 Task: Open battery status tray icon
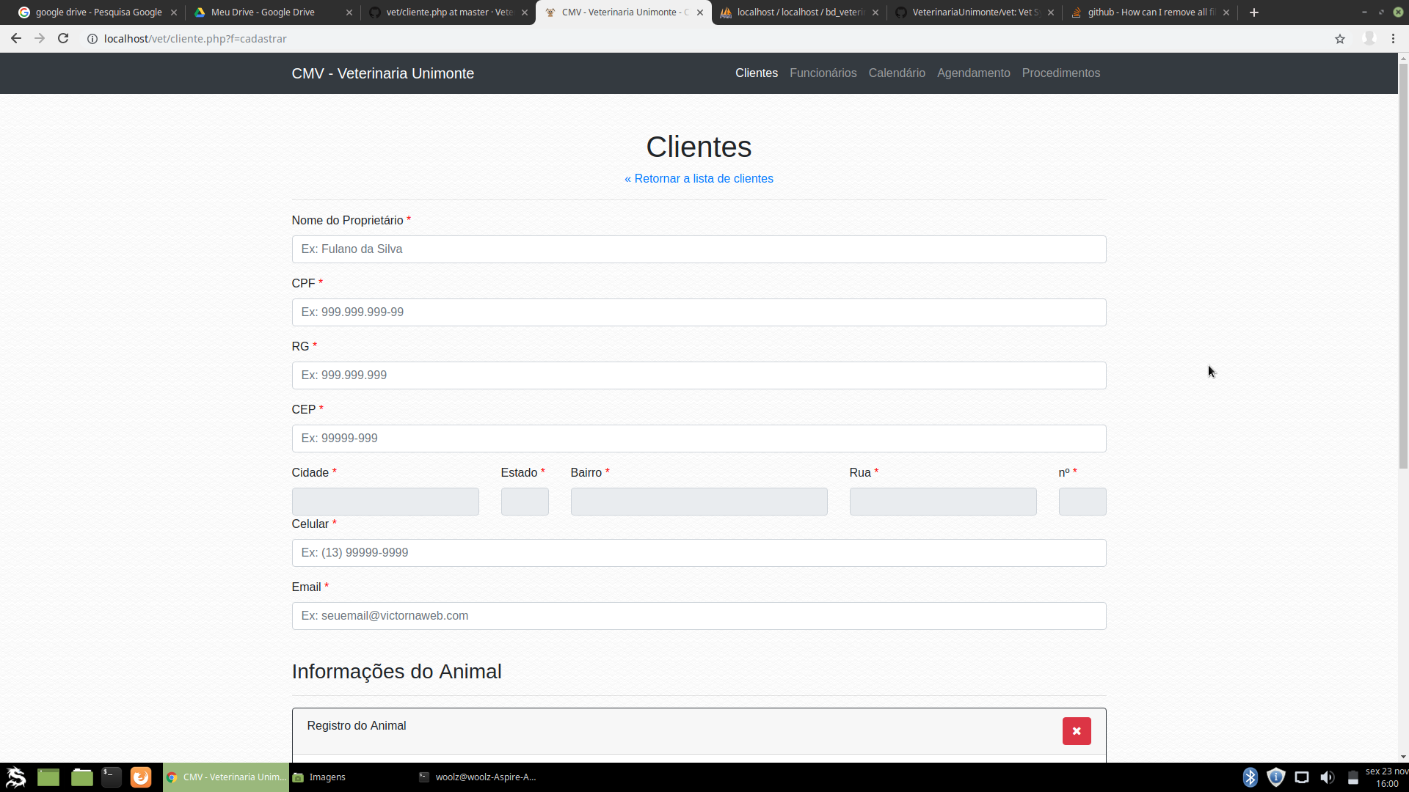point(1353,777)
